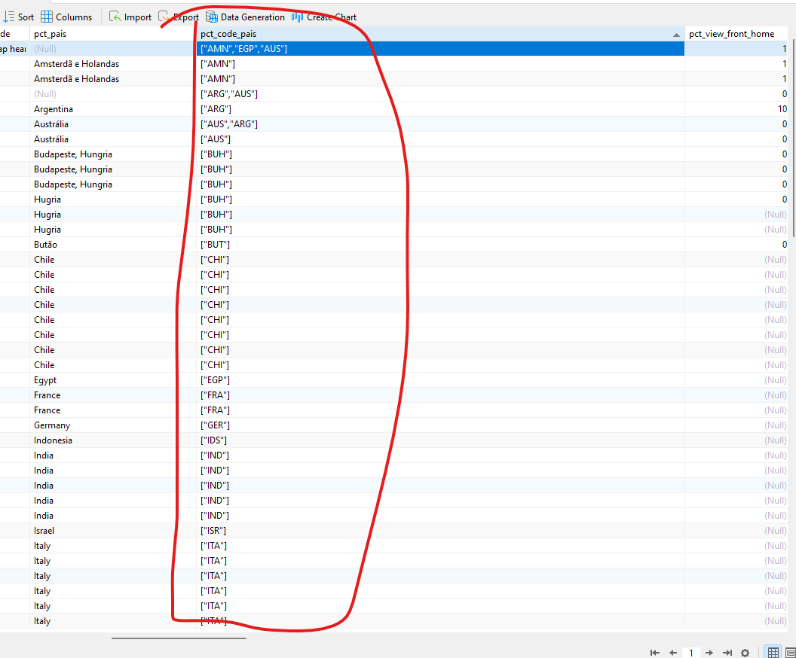Image resolution: width=796 pixels, height=658 pixels.
Task: Click the pct_code_pais sort arrow indicator
Action: tap(676, 35)
